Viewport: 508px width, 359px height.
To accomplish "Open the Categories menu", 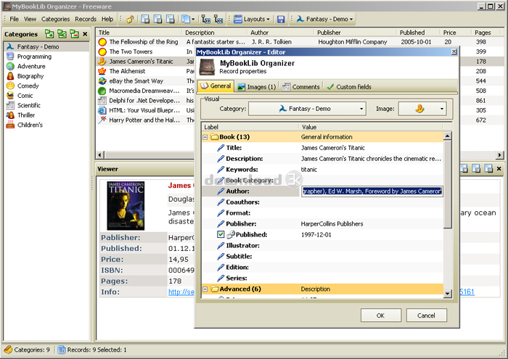I will (55, 19).
